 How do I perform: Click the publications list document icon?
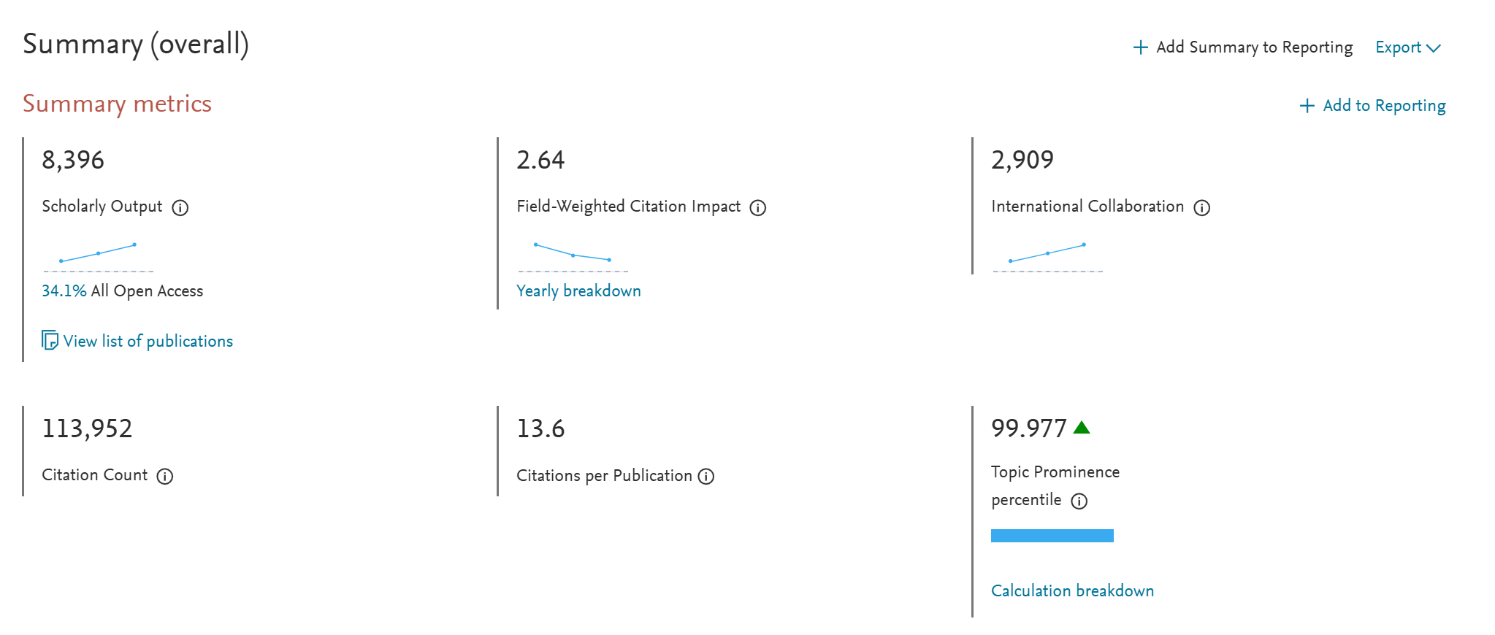click(x=50, y=340)
